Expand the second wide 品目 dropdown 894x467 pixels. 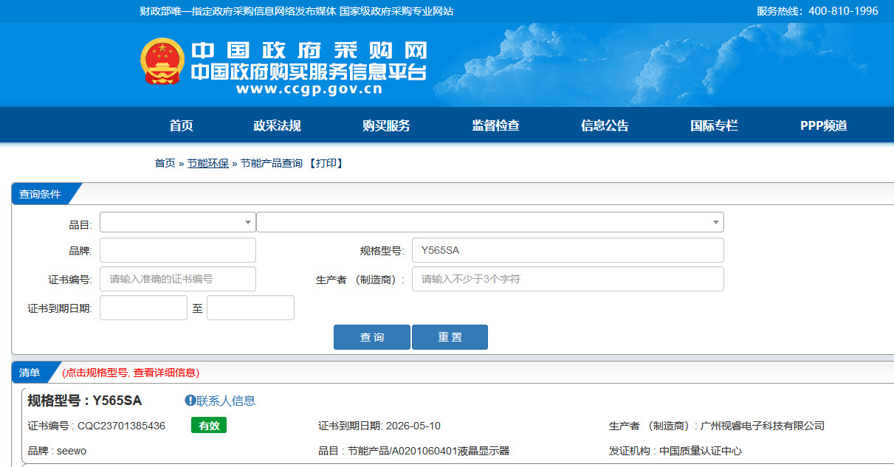(489, 222)
